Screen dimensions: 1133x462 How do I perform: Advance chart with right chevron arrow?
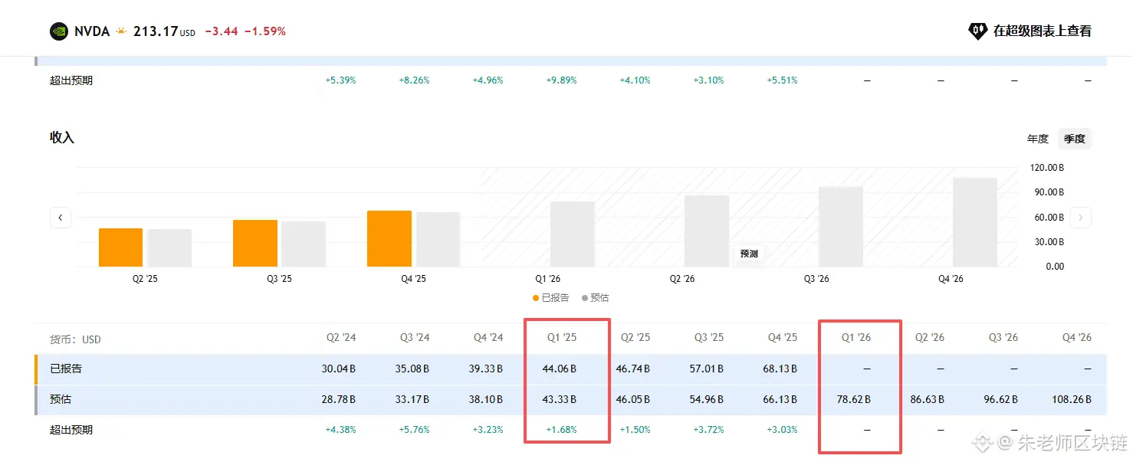(1080, 218)
